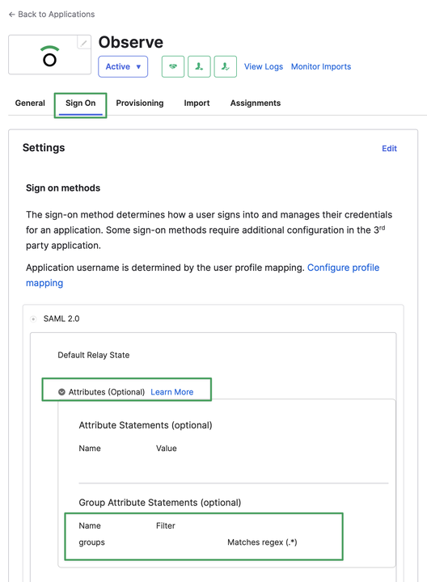Click the Group Attribute Statements (optional) heading
427x582 pixels.
(159, 503)
